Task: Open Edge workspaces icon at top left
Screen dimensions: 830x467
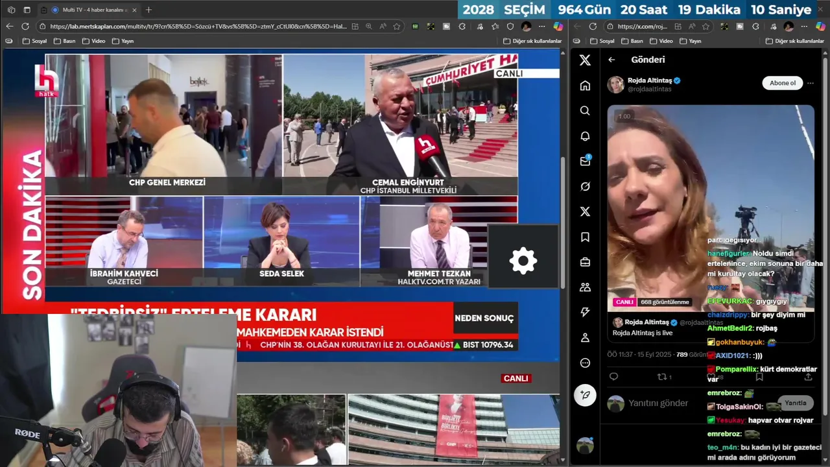Action: (x=11, y=10)
